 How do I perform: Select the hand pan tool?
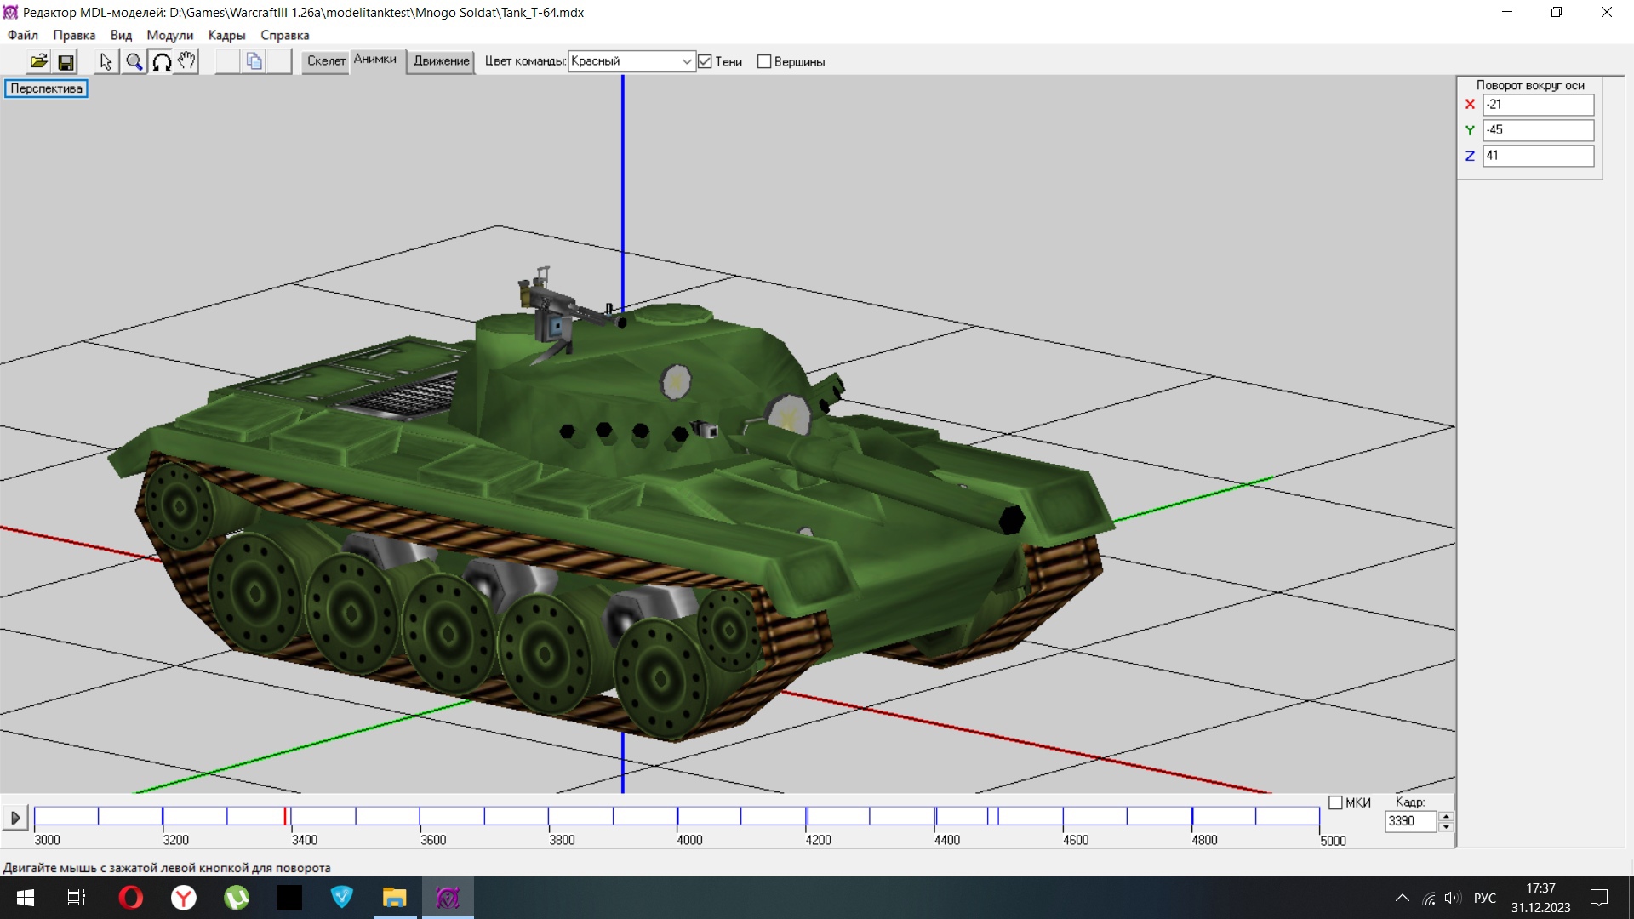point(186,61)
